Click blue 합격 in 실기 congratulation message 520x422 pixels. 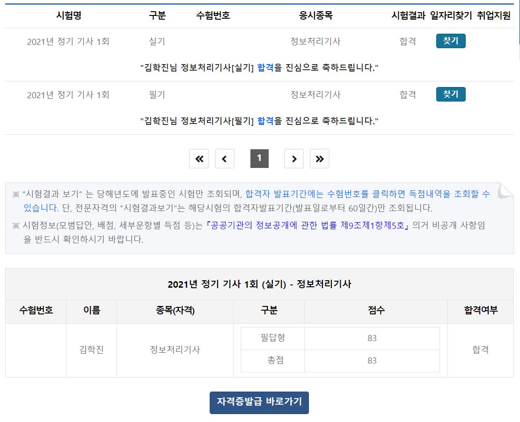tap(265, 68)
